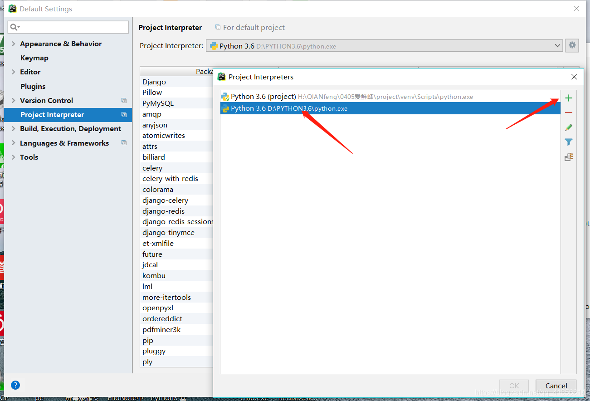Open the Project Interpreter dropdown
This screenshot has width=590, height=401.
[x=385, y=46]
